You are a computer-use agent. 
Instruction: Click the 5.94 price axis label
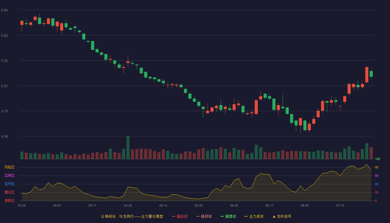4,10
